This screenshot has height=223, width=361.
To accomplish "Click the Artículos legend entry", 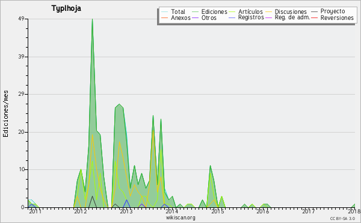I will [245, 11].
